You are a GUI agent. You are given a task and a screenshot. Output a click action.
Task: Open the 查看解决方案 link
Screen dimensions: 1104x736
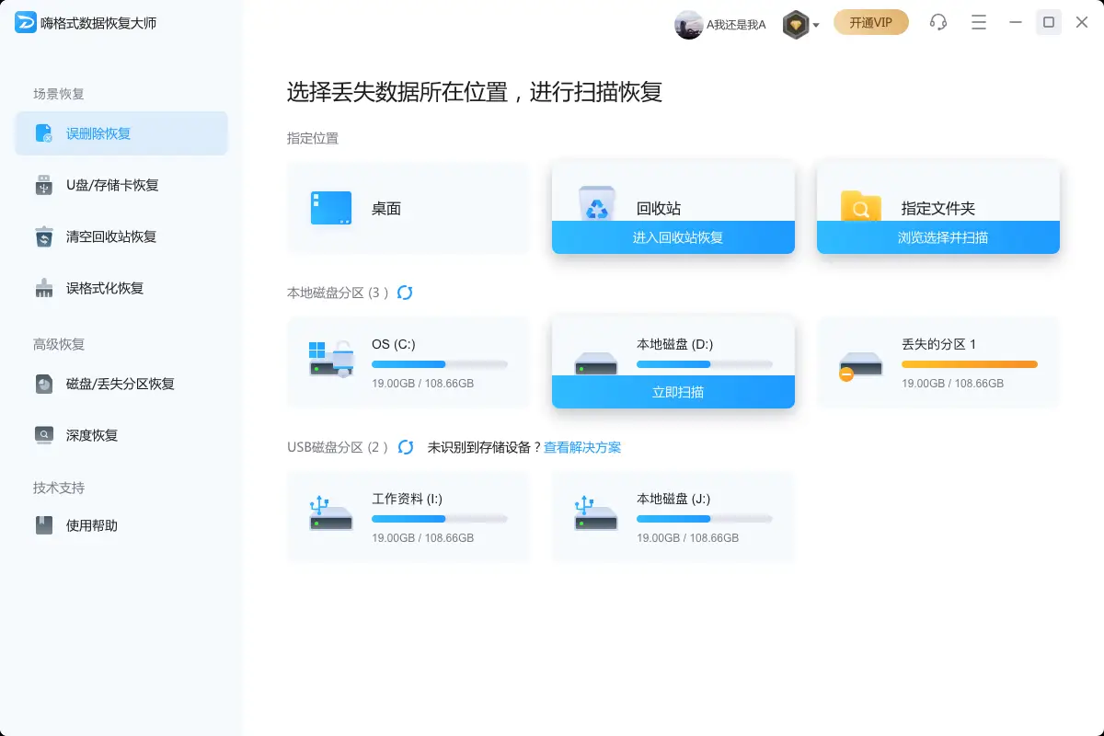click(x=584, y=447)
